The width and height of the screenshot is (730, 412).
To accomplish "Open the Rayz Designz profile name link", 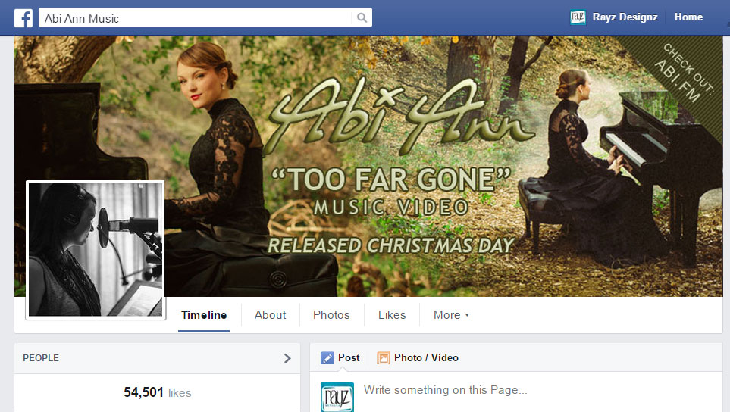I will 625,17.
